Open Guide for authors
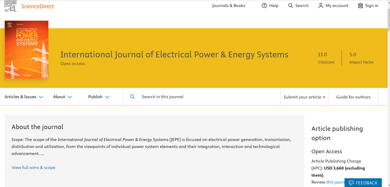Screen dimensions: 390x187 click(353, 97)
